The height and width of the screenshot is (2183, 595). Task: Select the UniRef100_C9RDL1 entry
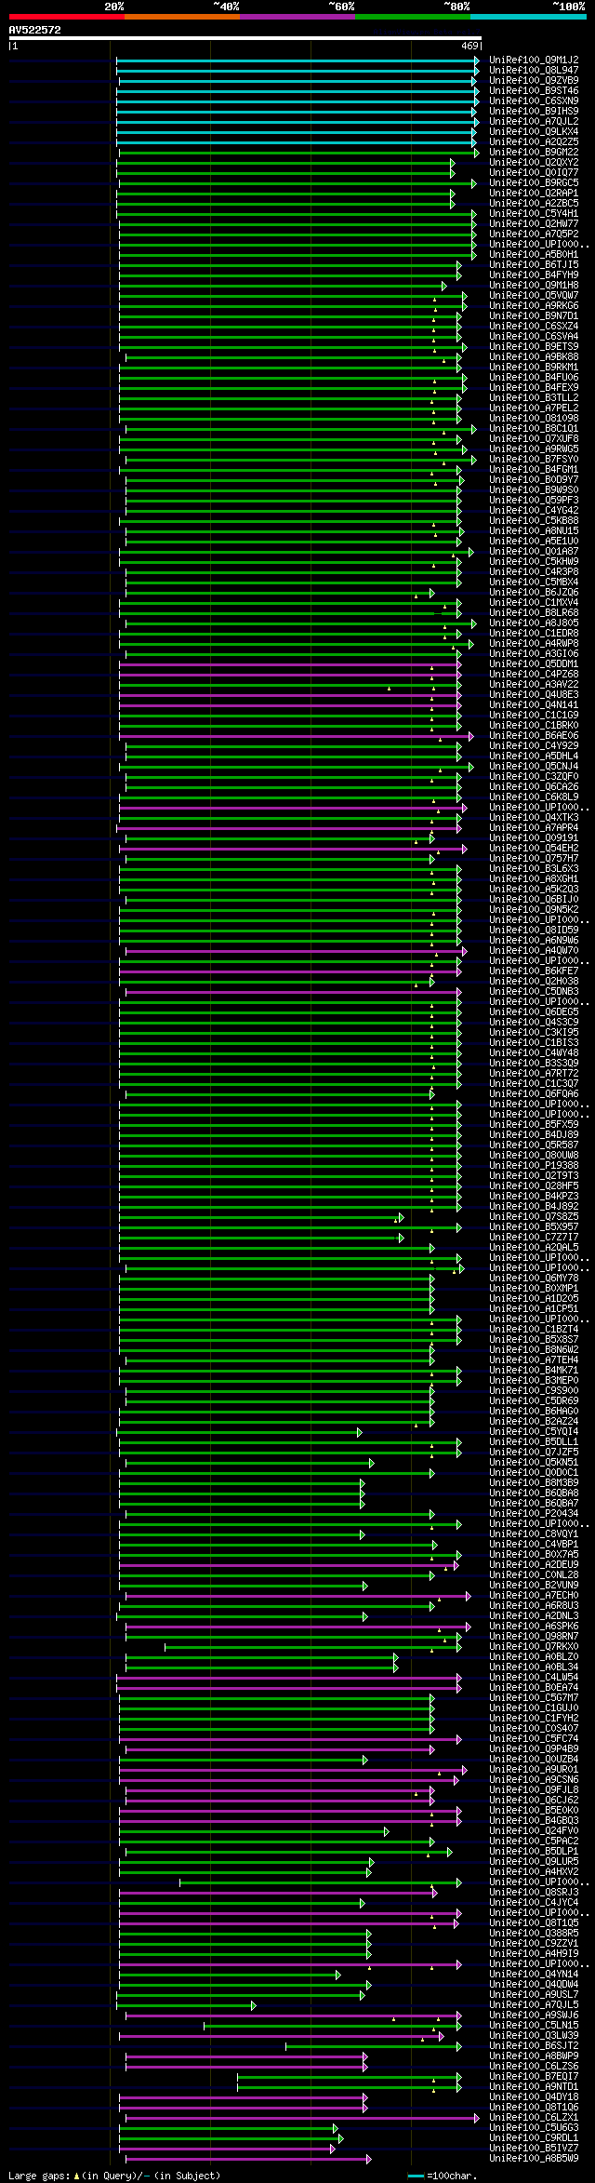(x=534, y=2137)
